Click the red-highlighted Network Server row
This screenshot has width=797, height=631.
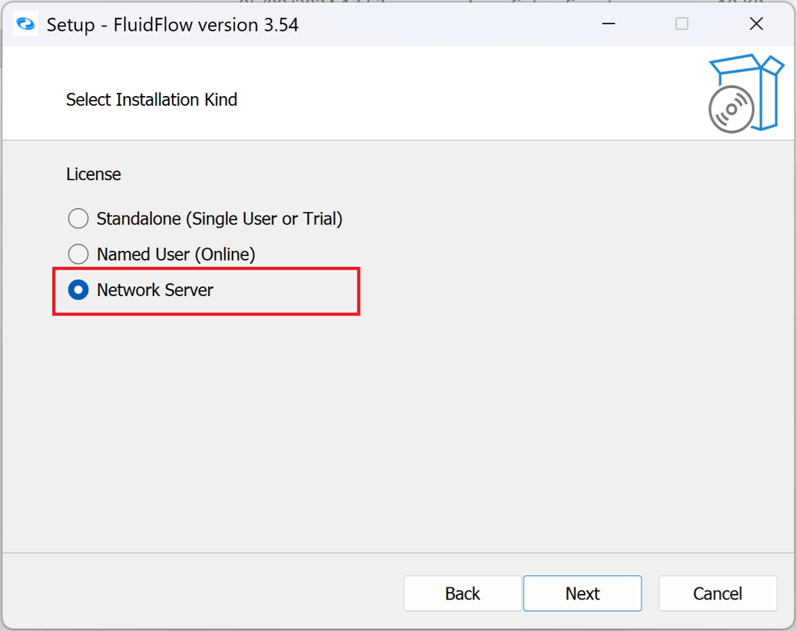206,290
